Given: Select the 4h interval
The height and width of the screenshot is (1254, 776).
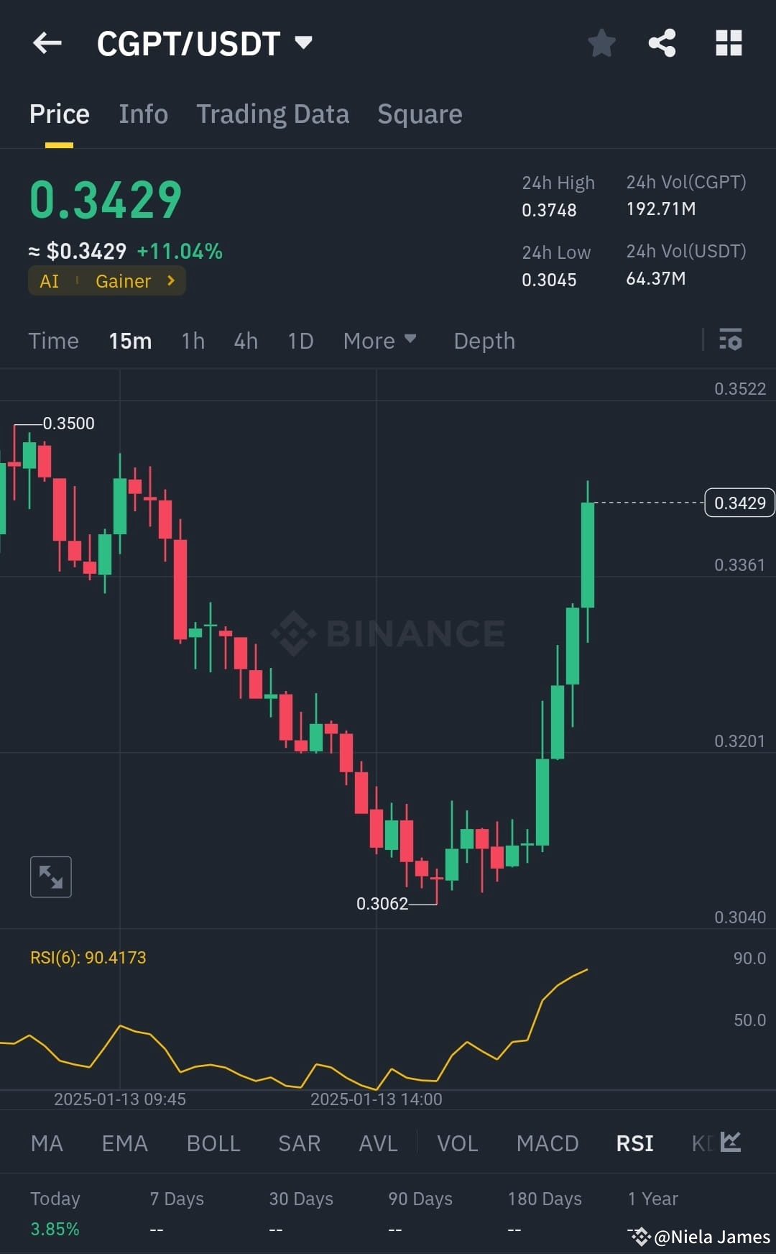Looking at the screenshot, I should (x=246, y=341).
